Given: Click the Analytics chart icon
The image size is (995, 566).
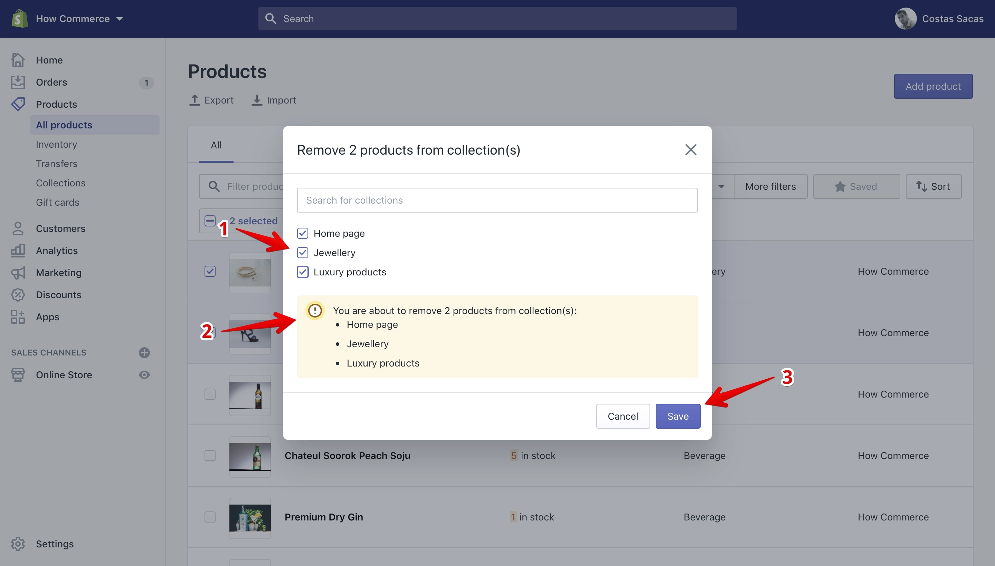Looking at the screenshot, I should 18,251.
